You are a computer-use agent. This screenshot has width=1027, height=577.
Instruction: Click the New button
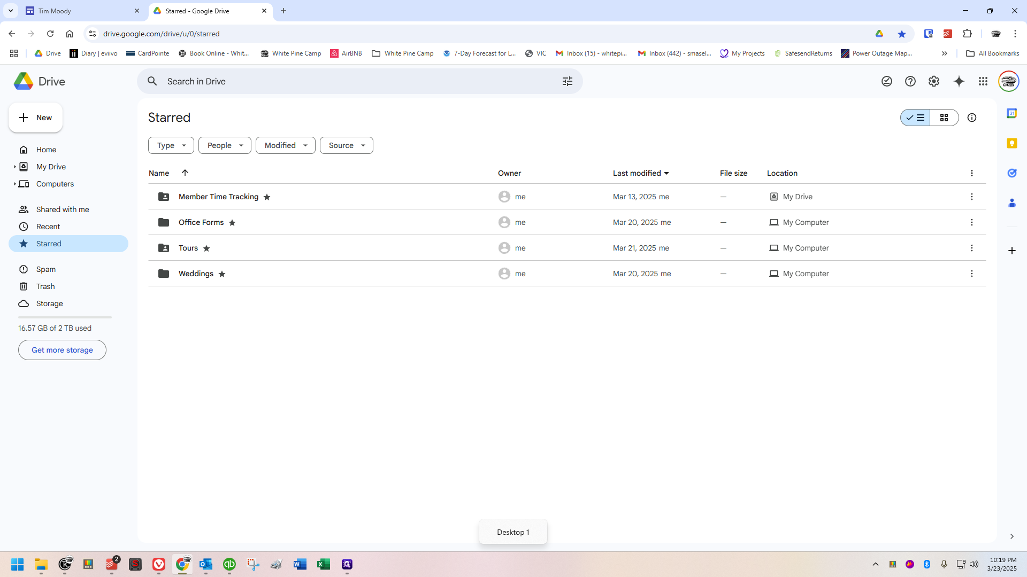coord(35,118)
